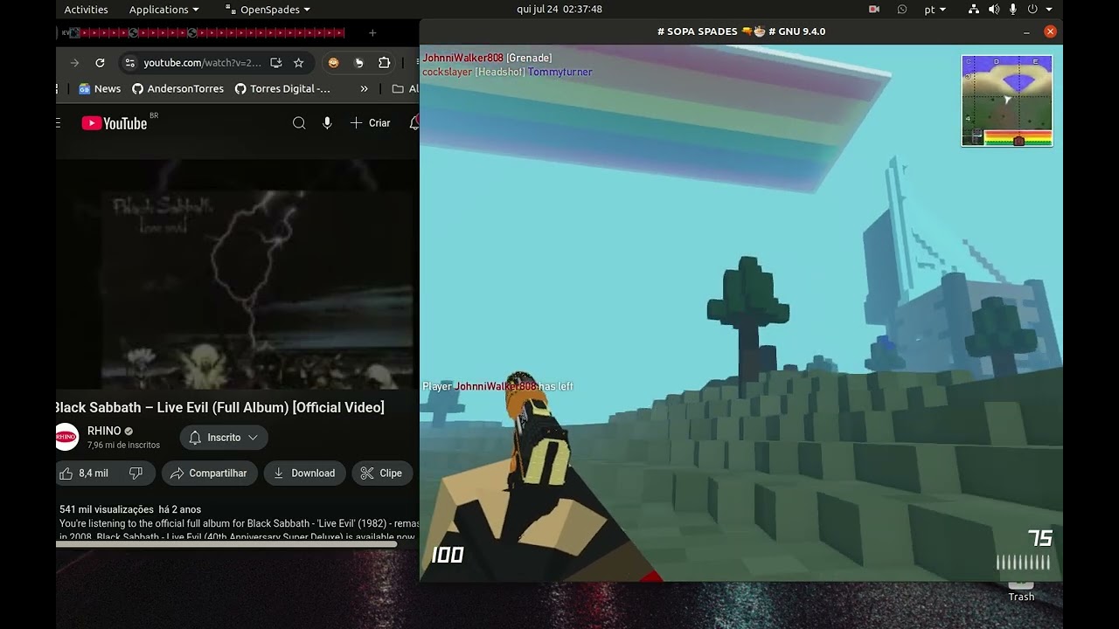1119x629 pixels.
Task: Close the SOPA SPADES game window
Action: click(1050, 31)
